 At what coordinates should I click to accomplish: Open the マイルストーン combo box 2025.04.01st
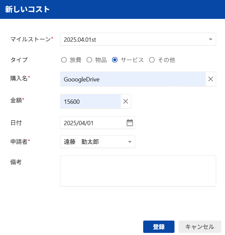tap(138, 39)
